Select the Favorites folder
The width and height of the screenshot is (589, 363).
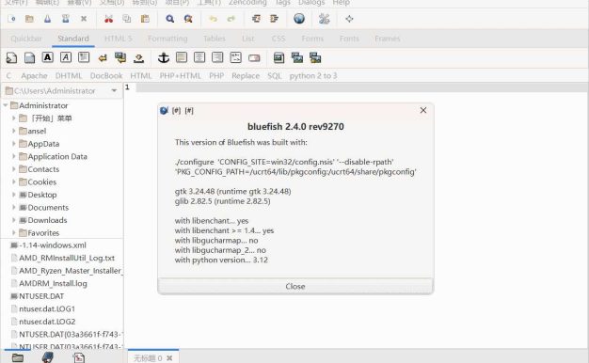pyautogui.click(x=43, y=233)
